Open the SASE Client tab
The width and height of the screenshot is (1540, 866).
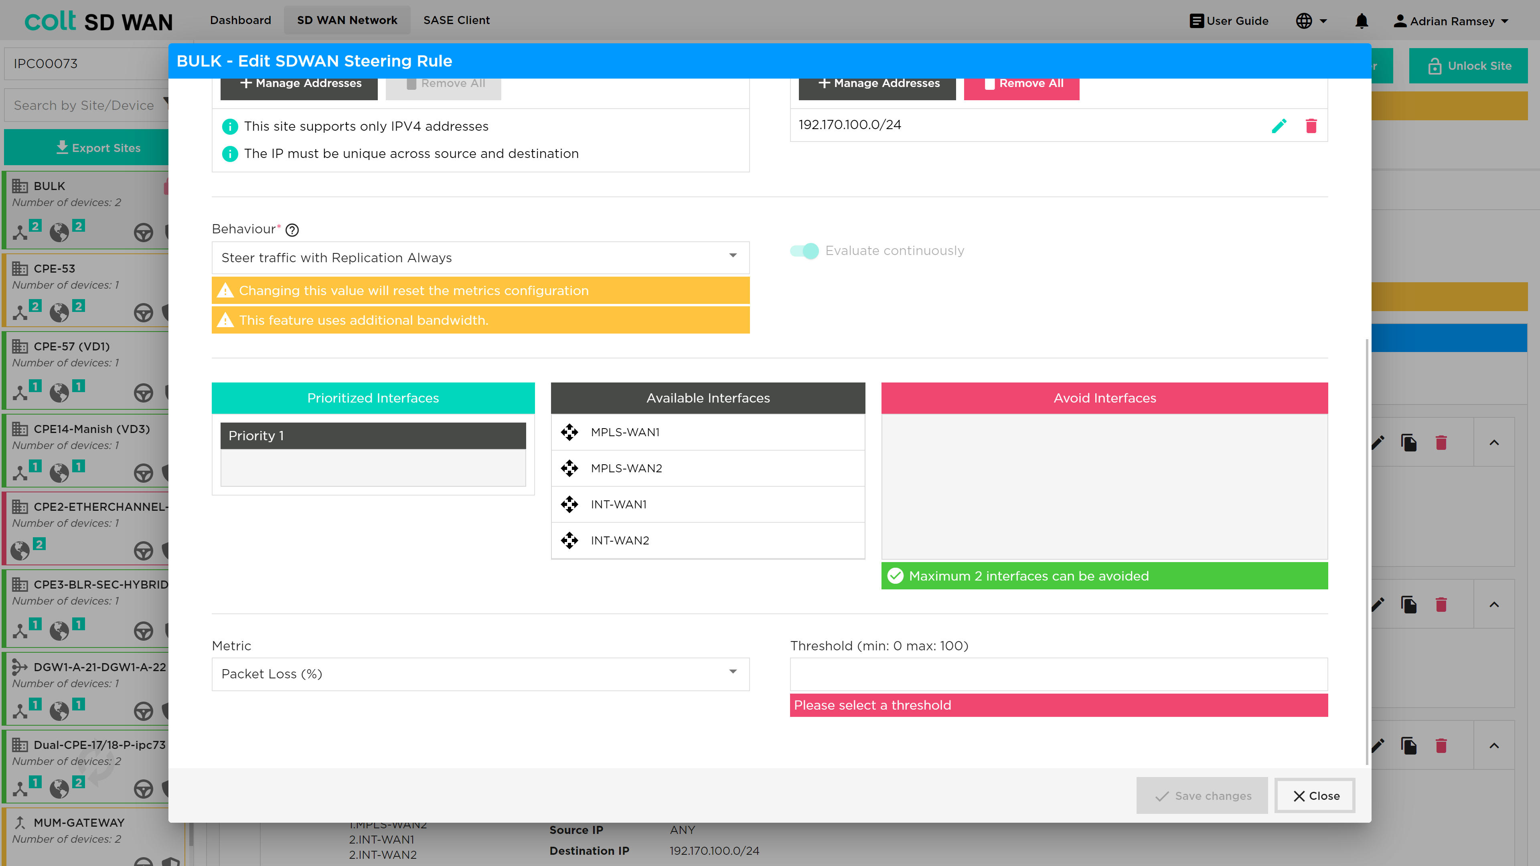pos(456,20)
